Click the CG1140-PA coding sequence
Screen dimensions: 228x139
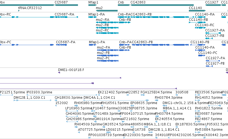[x=200, y=50]
